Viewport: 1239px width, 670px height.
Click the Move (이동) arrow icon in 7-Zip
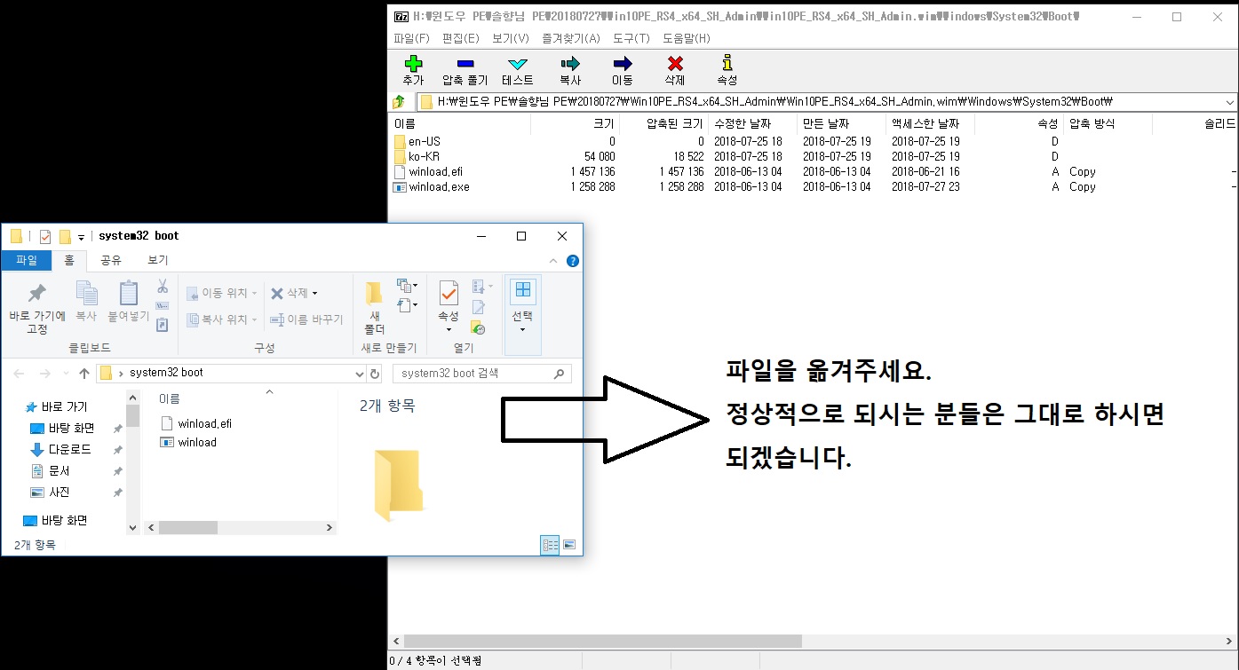[x=623, y=64]
